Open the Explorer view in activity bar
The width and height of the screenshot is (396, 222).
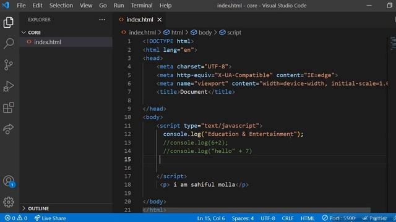(9, 22)
